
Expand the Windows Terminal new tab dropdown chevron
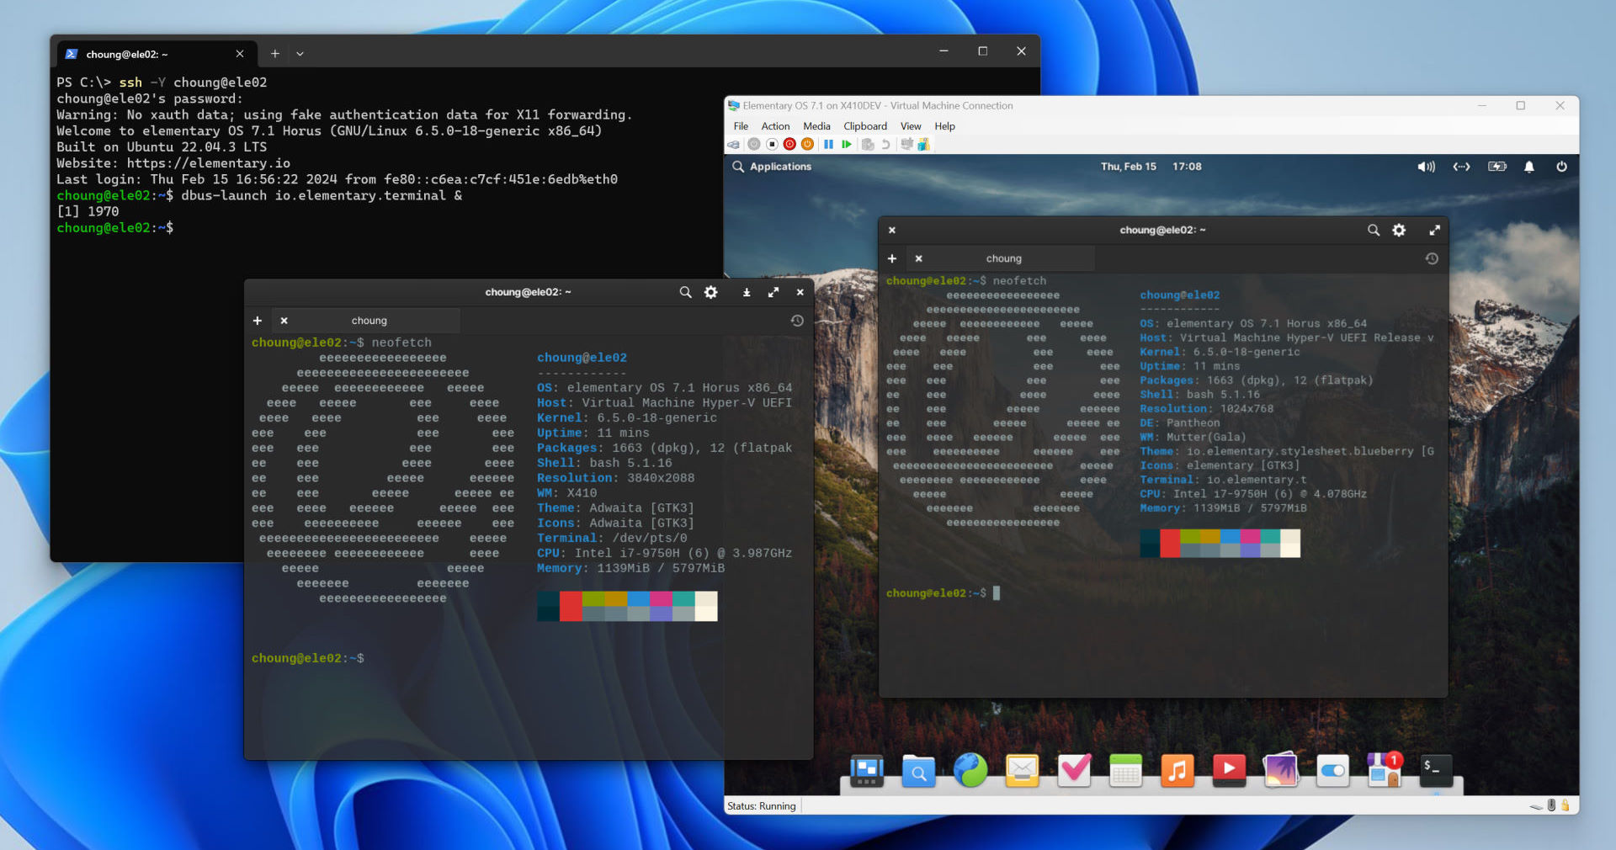(x=300, y=54)
